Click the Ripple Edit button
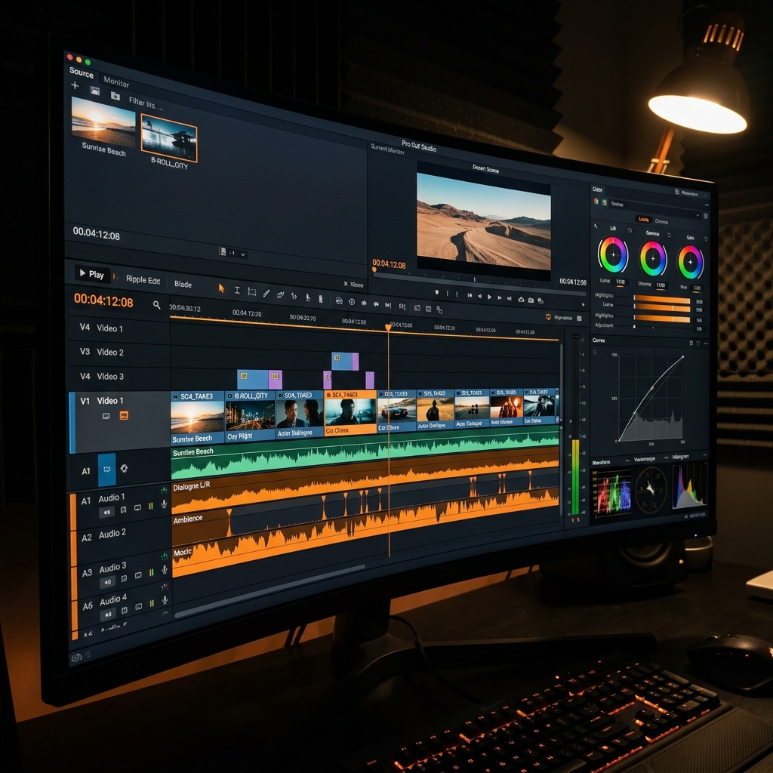Screen dimensions: 773x773 143,279
